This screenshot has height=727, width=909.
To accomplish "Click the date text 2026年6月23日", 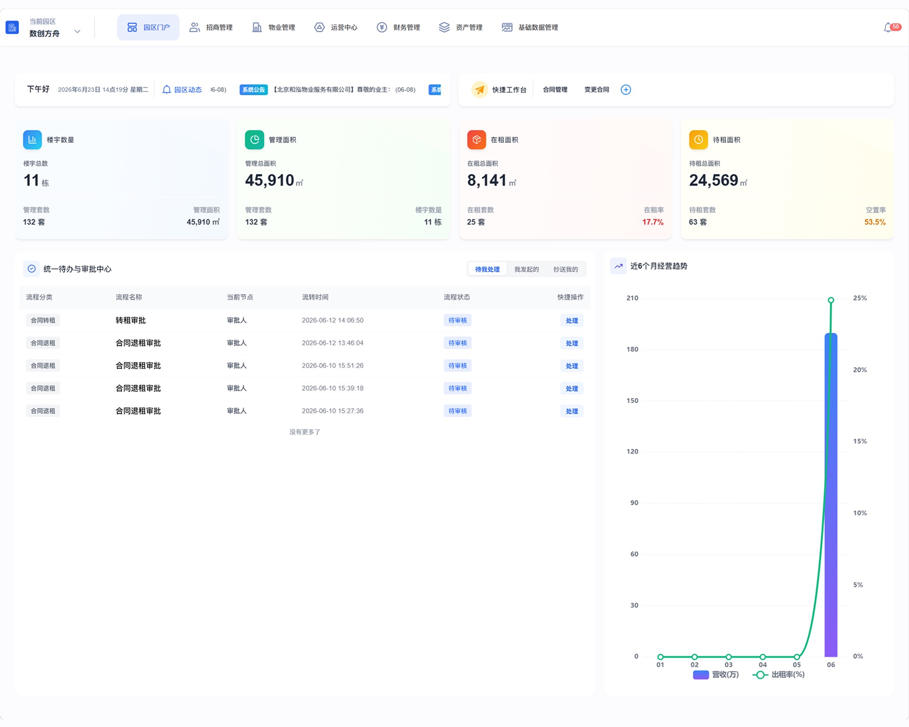I will (x=79, y=89).
